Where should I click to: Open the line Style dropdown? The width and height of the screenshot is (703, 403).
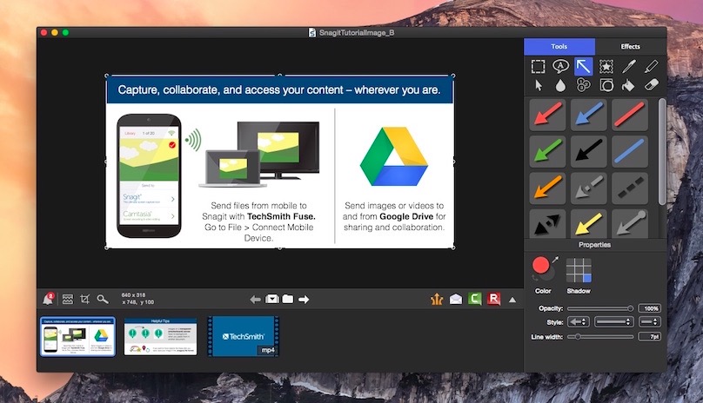(x=613, y=322)
